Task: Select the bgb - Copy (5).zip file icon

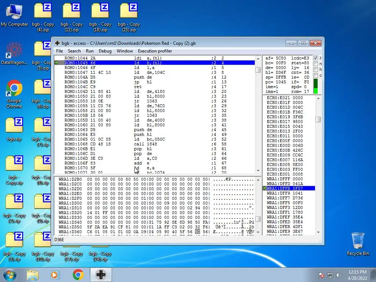Action: point(42,55)
